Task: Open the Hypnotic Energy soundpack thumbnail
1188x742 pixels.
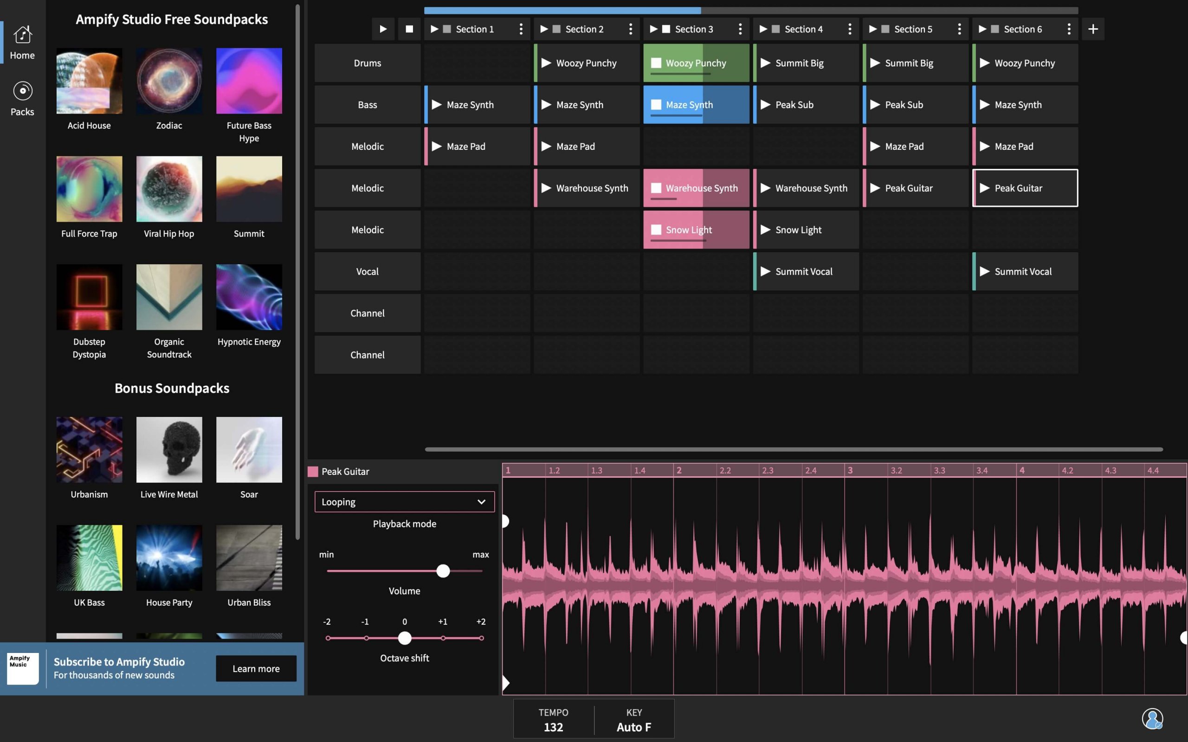Action: tap(249, 297)
